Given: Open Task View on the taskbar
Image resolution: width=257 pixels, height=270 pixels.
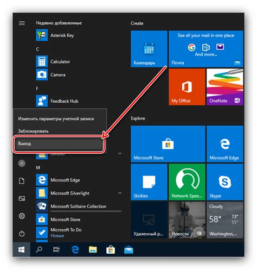Looking at the screenshot, I should (56, 250).
